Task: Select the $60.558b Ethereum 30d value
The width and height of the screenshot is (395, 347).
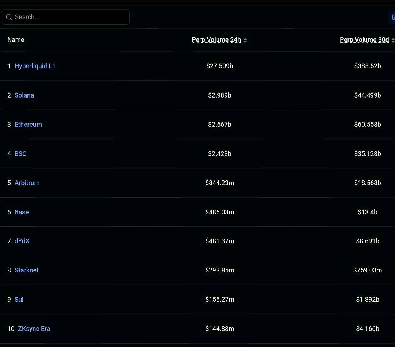Action: tap(368, 124)
